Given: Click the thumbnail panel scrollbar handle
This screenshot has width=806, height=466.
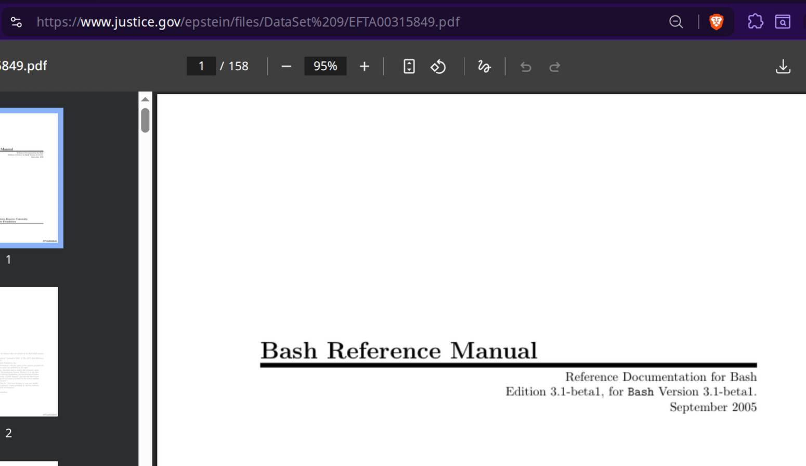Looking at the screenshot, I should 145,120.
